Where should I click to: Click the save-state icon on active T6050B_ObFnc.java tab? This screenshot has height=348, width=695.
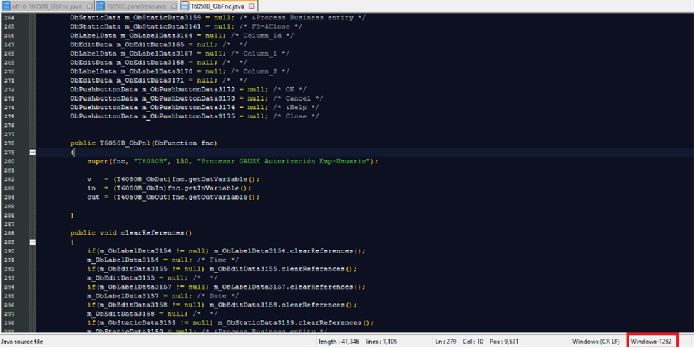[x=185, y=6]
